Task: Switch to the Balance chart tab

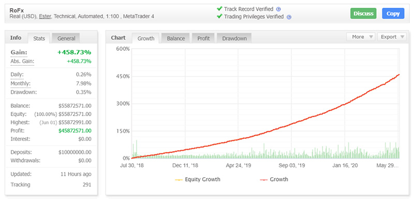Action: pos(175,38)
